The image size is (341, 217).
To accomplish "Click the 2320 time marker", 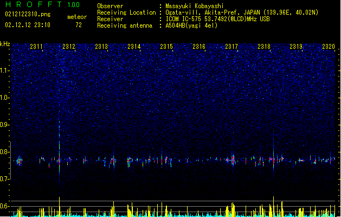I will click(x=329, y=46).
